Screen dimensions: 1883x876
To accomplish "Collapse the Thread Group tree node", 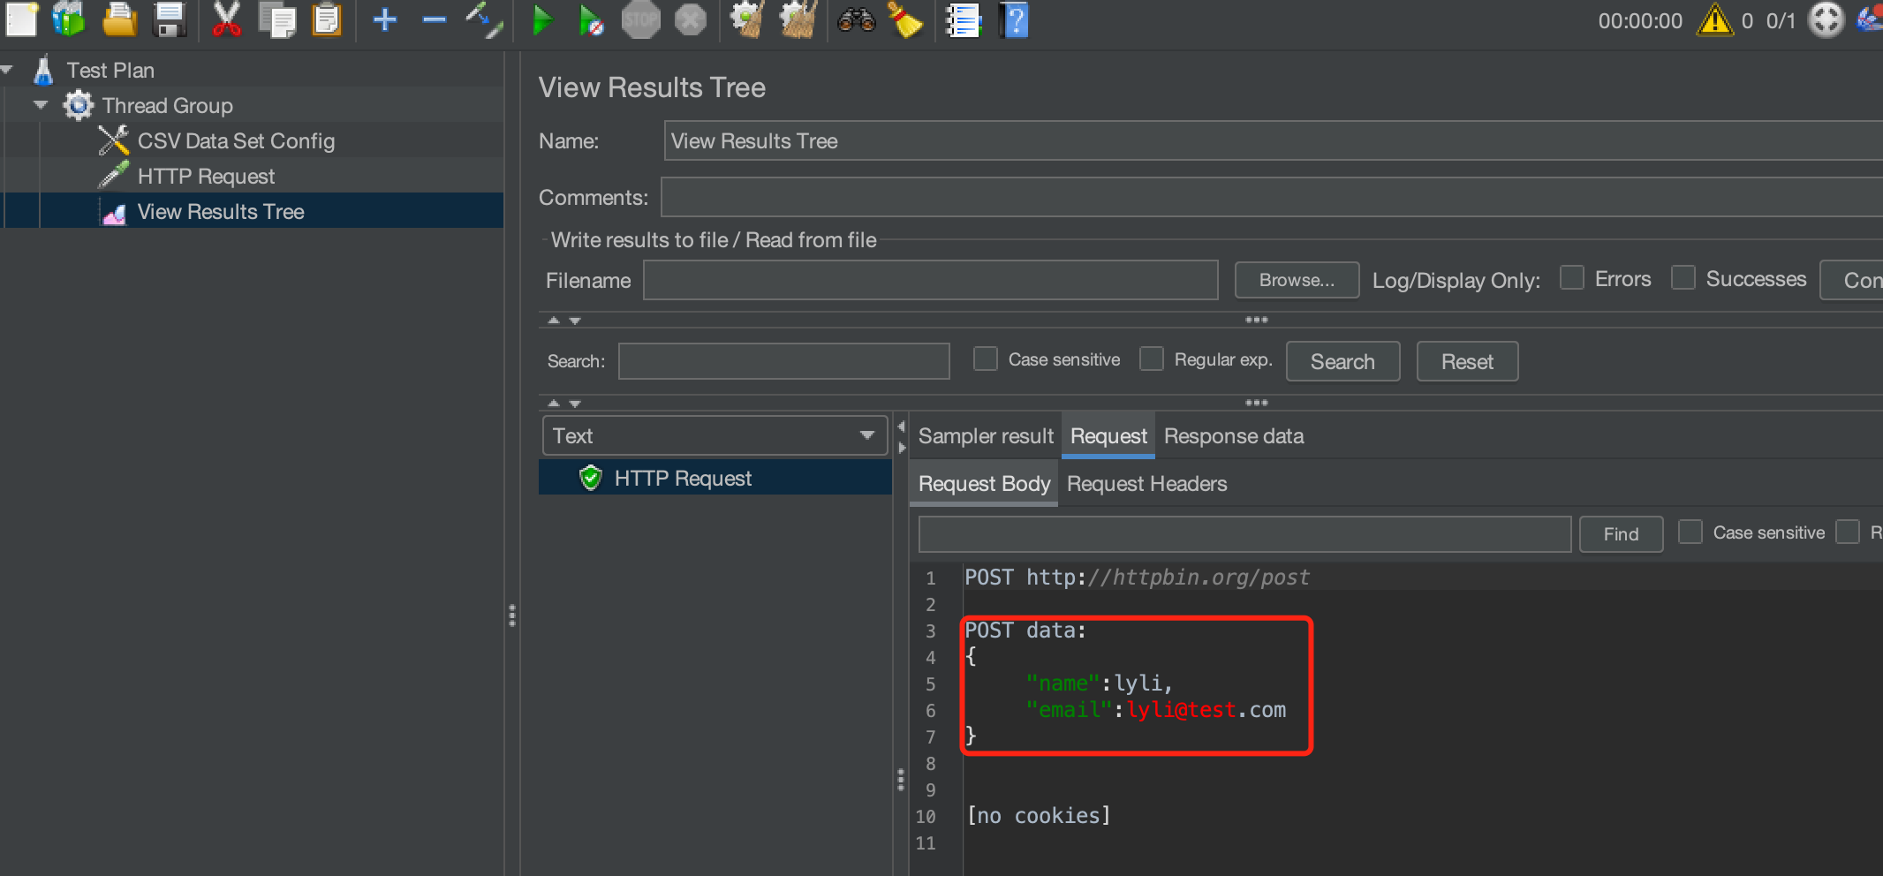I will (41, 105).
